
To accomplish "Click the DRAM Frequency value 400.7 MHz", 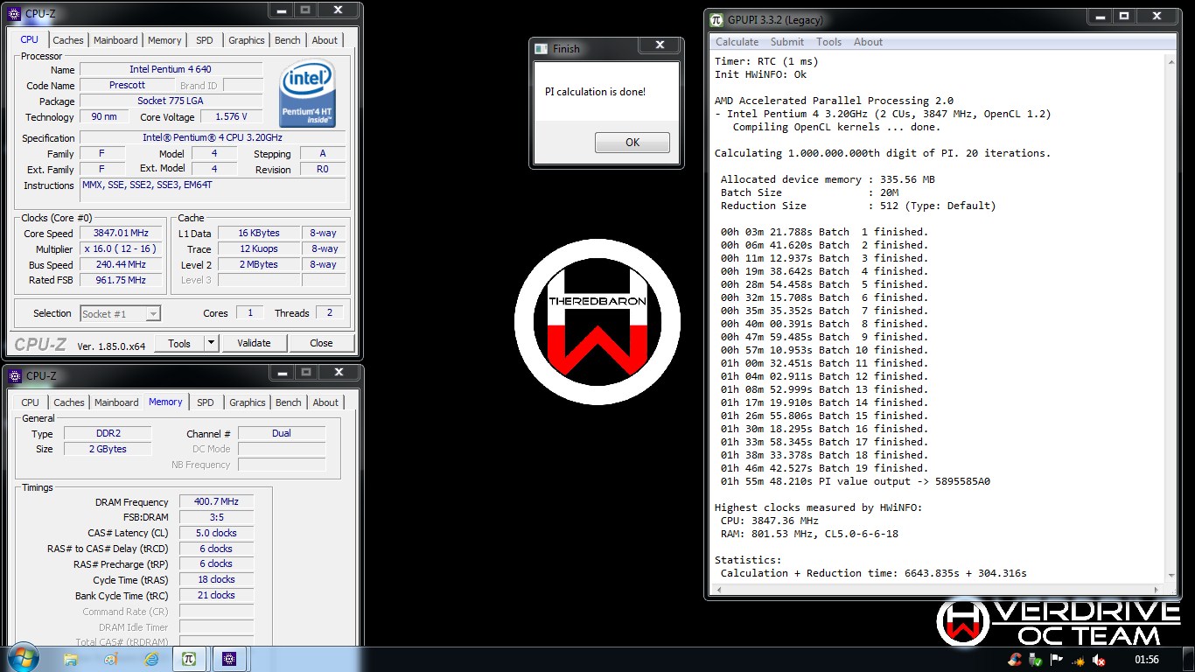I will 216,502.
